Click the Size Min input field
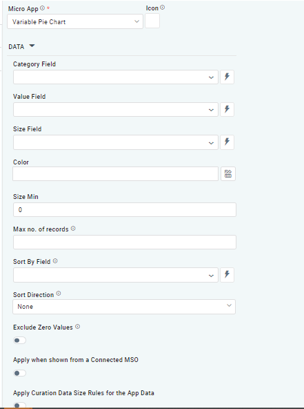Viewport: 304px width, 409px height. [x=125, y=210]
